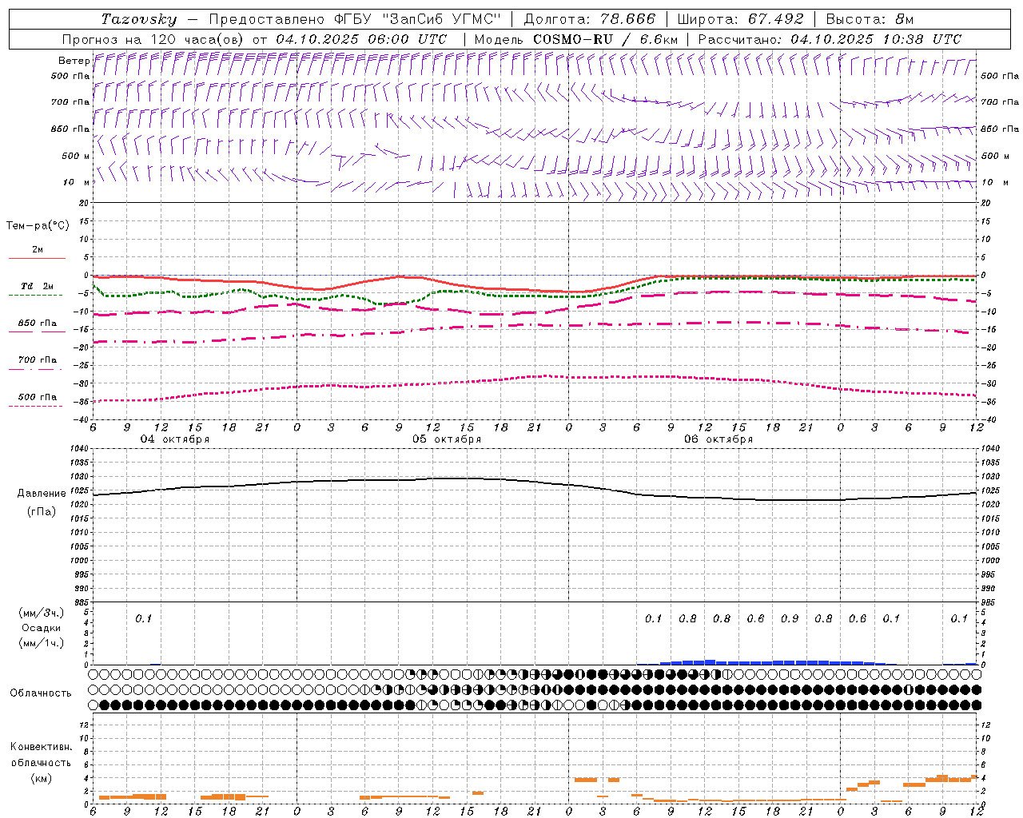Select the Осадки precipitation label
1023x818 pixels.
click(42, 628)
